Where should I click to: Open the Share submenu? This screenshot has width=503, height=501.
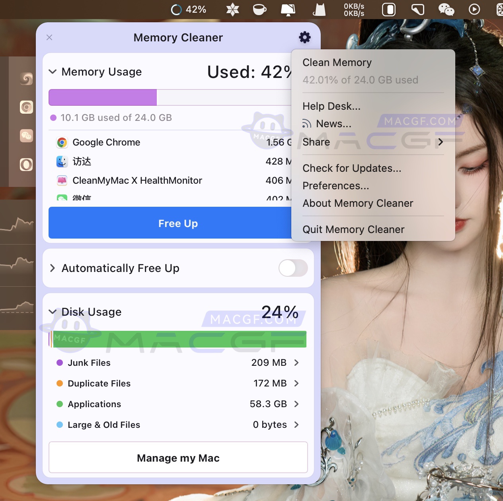point(372,142)
